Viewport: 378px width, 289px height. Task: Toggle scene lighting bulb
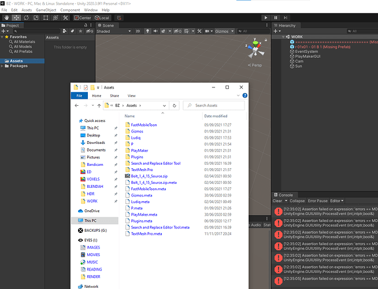click(147, 31)
